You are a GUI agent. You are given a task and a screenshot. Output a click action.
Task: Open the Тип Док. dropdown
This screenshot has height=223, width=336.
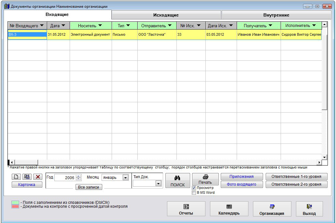point(158,183)
